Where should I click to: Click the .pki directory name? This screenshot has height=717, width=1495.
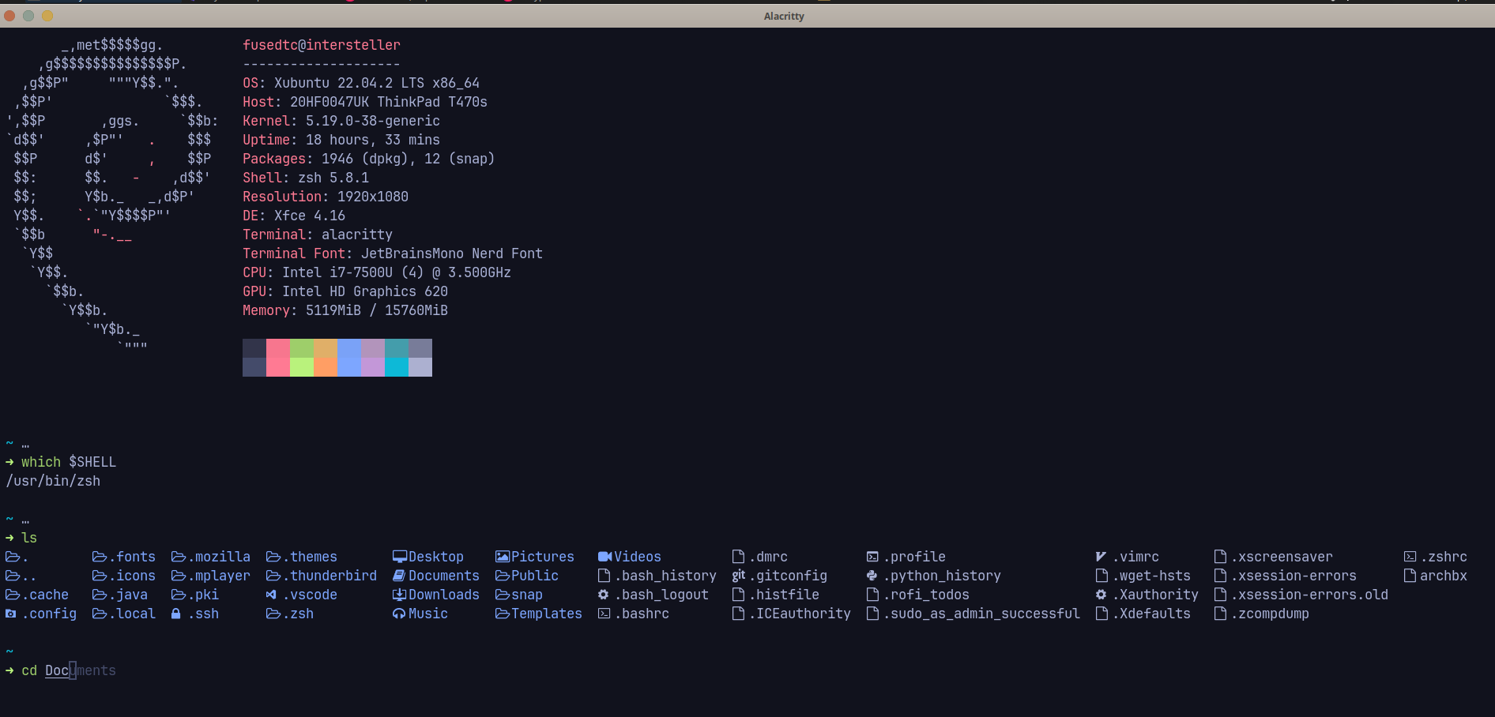coord(203,595)
